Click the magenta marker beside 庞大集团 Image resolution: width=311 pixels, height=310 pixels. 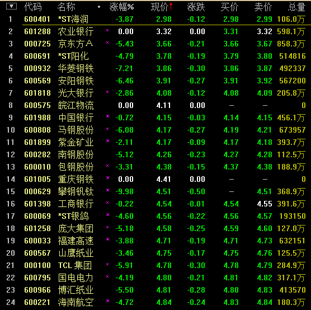point(107,227)
